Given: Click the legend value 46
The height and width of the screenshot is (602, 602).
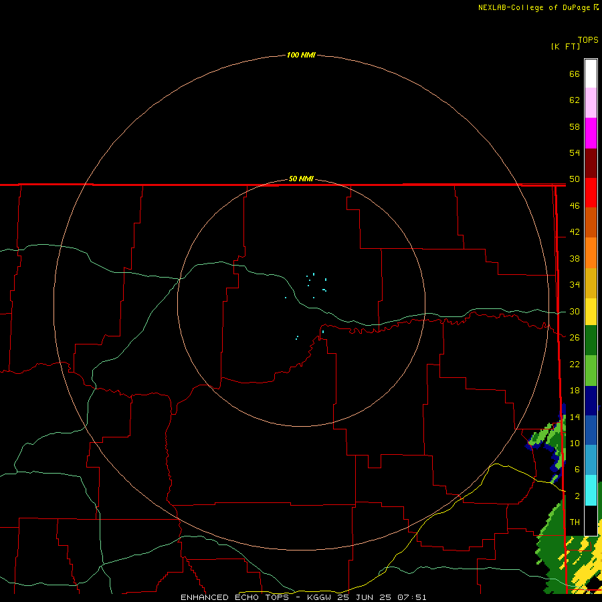Looking at the screenshot, I should (x=575, y=206).
